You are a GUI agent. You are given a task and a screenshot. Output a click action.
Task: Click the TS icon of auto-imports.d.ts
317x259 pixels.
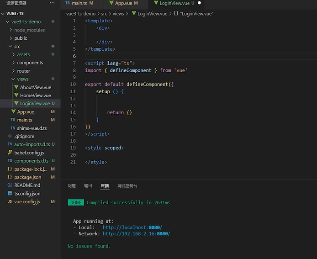[10, 144]
